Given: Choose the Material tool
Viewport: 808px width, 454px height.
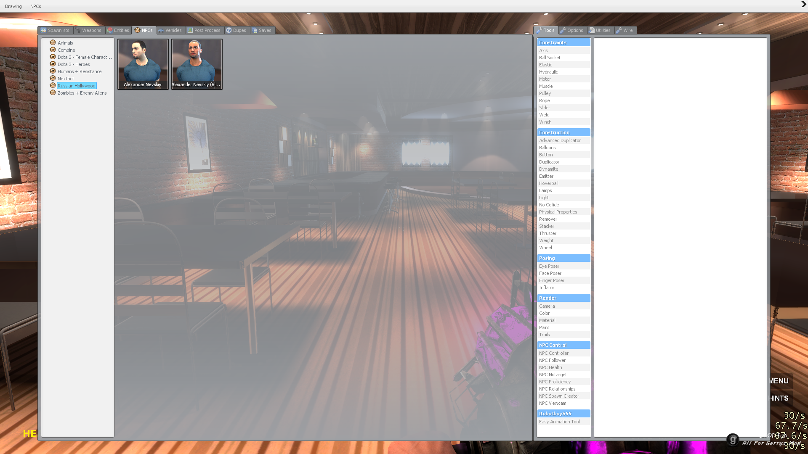Looking at the screenshot, I should point(563,320).
